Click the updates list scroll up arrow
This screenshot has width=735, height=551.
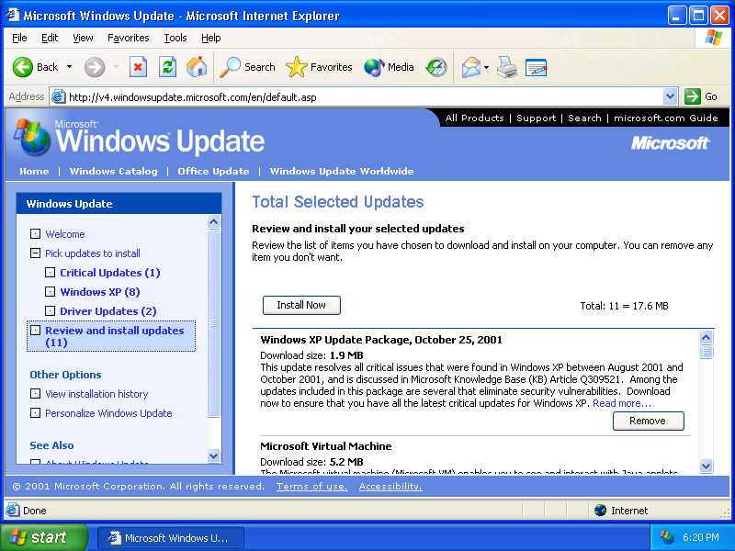706,337
